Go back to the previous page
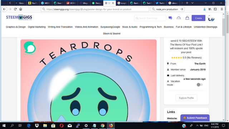Image resolution: width=229 pixels, height=129 pixels. pyautogui.click(x=4, y=9)
